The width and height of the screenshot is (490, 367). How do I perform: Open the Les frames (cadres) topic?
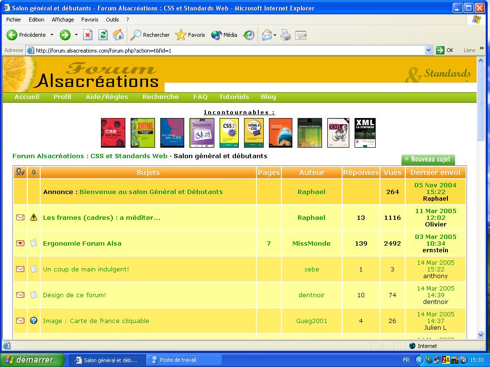pos(101,218)
